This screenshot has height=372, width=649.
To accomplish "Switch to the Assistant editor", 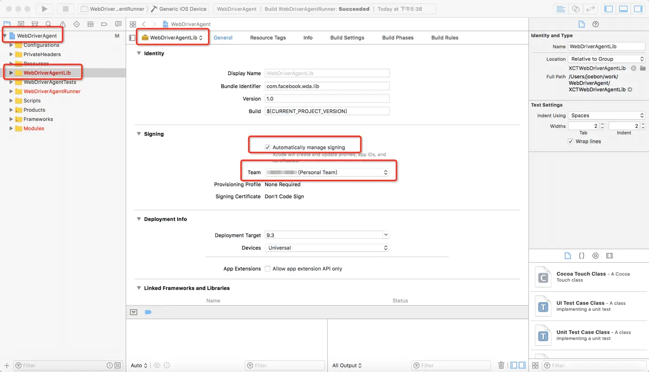I will coord(576,9).
